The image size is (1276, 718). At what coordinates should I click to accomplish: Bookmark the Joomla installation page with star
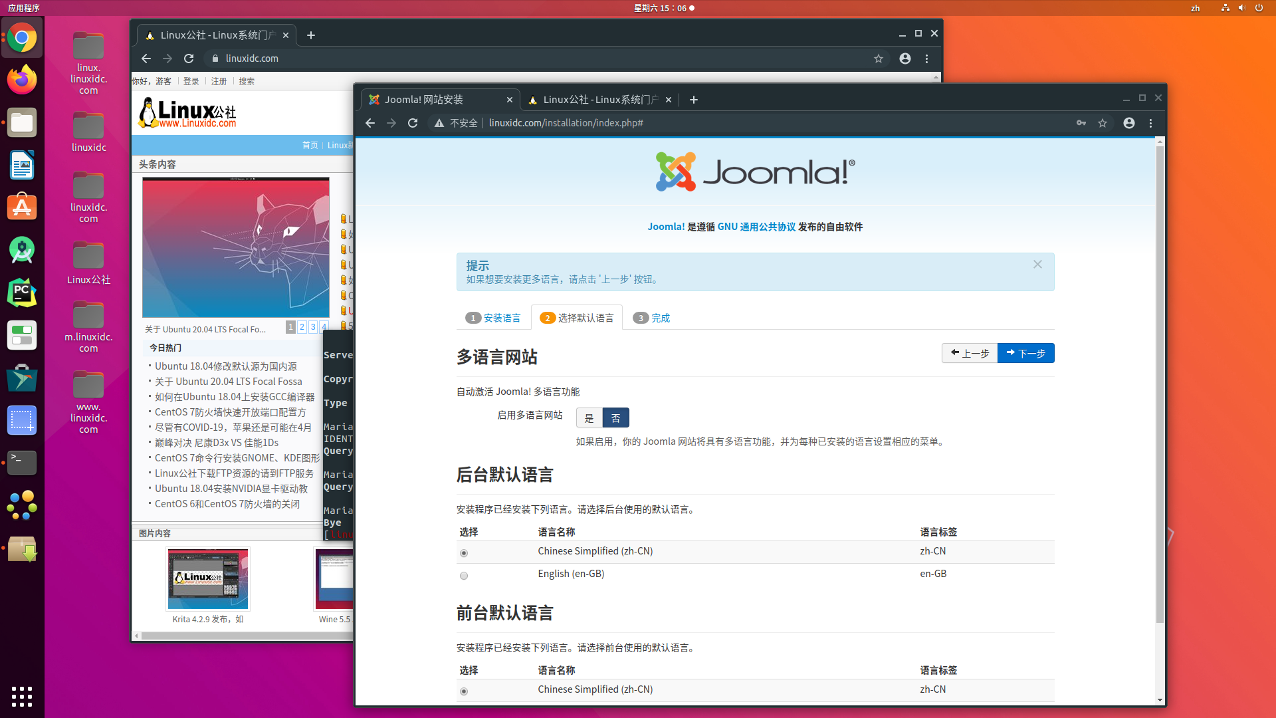click(1103, 123)
